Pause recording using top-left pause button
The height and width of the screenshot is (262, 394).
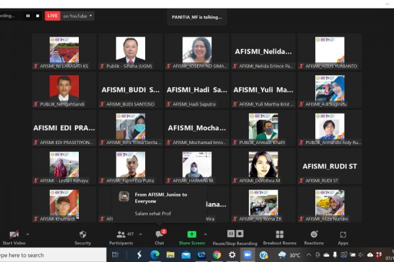(28, 16)
